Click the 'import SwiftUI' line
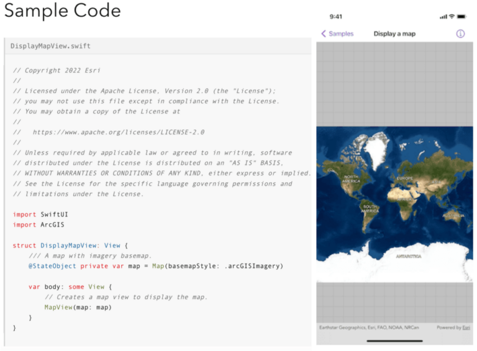Screen dimensions: 477x351 (x=40, y=215)
